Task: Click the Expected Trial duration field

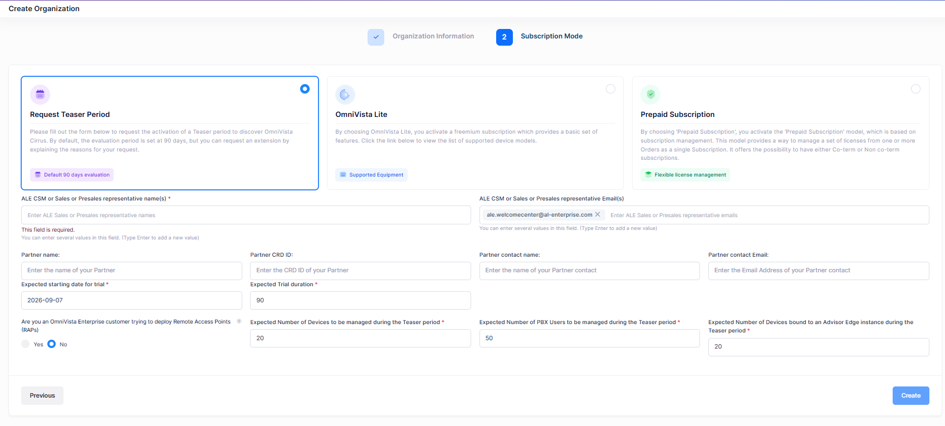Action: coord(360,300)
